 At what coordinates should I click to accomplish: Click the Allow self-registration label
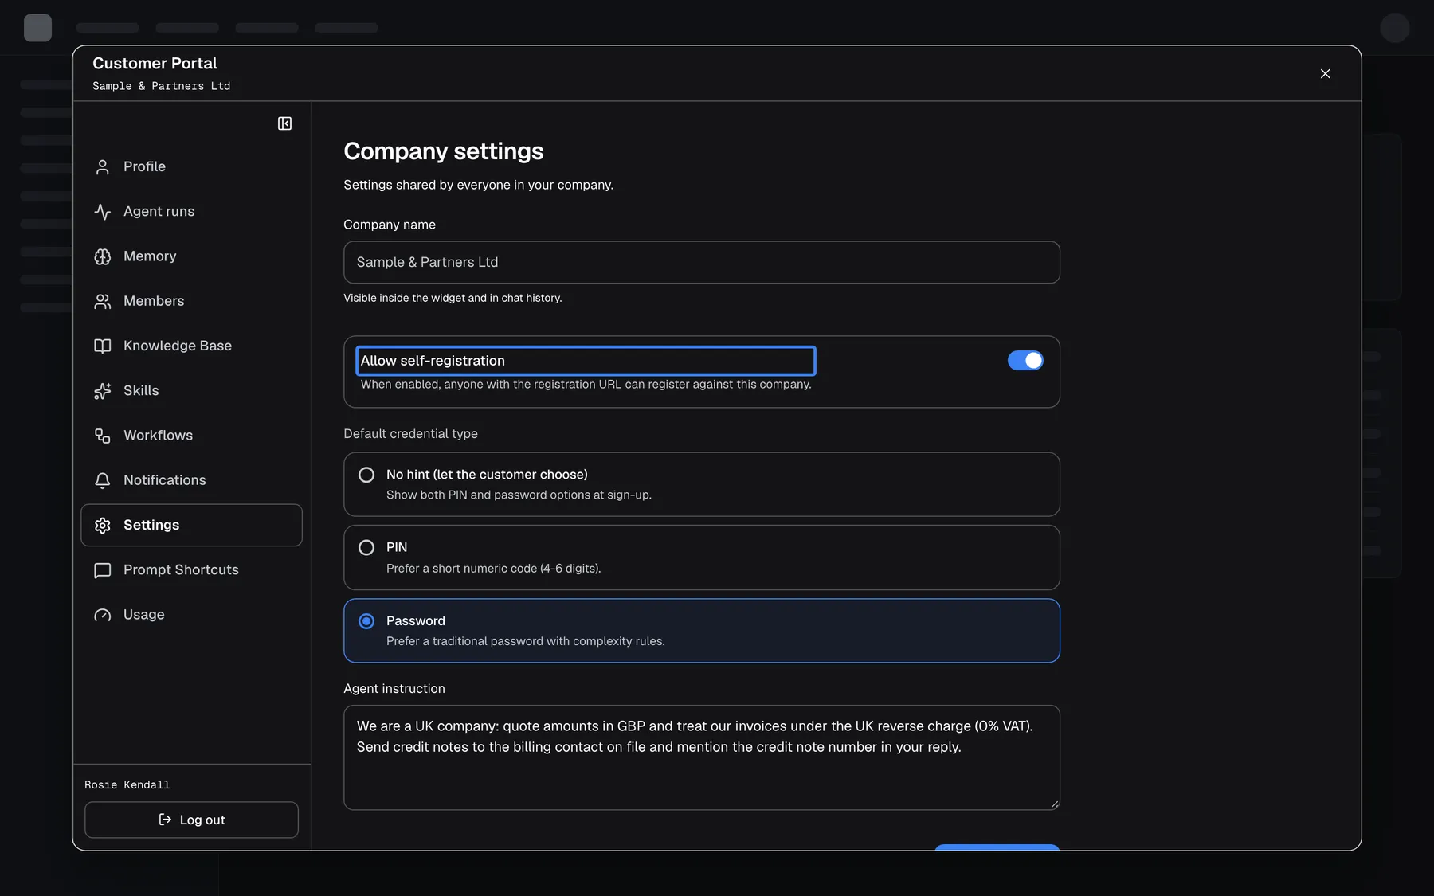tap(433, 361)
